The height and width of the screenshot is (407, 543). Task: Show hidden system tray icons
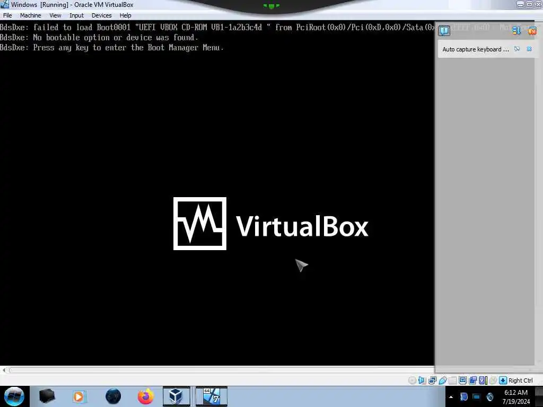pyautogui.click(x=451, y=397)
